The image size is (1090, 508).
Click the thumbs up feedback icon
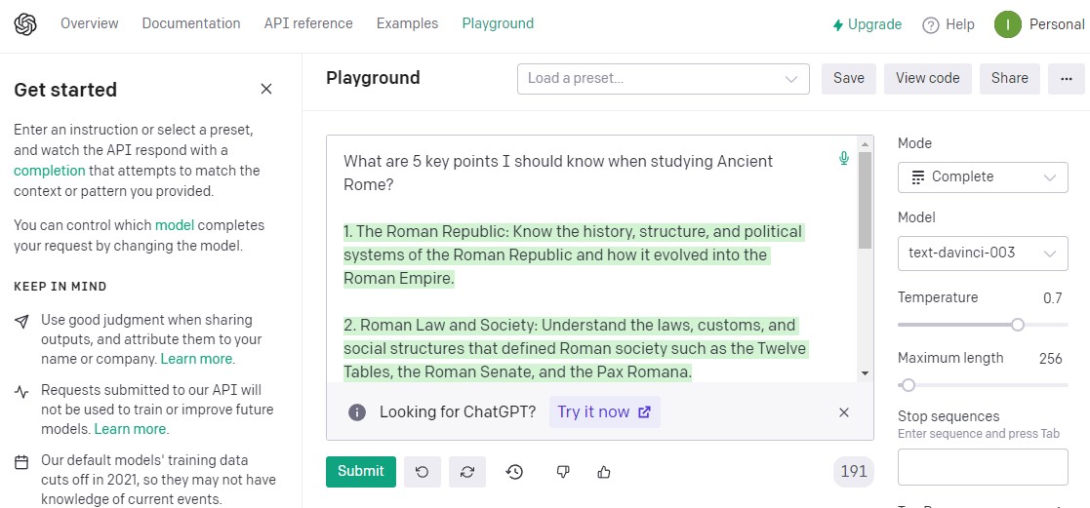pos(604,472)
